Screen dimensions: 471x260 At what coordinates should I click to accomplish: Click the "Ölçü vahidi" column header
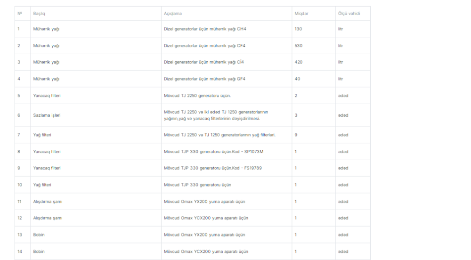point(348,13)
